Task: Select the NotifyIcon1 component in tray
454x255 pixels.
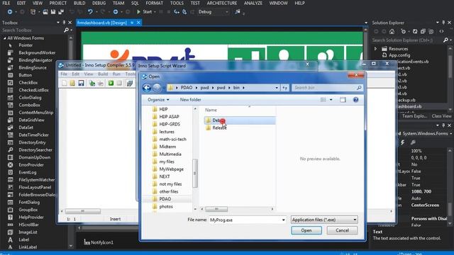Action: pyautogui.click(x=99, y=242)
